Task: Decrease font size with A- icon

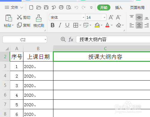Action: click(118, 17)
